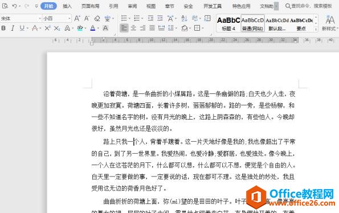The width and height of the screenshot is (339, 213).
Task: Click the Chinese layout A icon
Action: tap(170, 18)
